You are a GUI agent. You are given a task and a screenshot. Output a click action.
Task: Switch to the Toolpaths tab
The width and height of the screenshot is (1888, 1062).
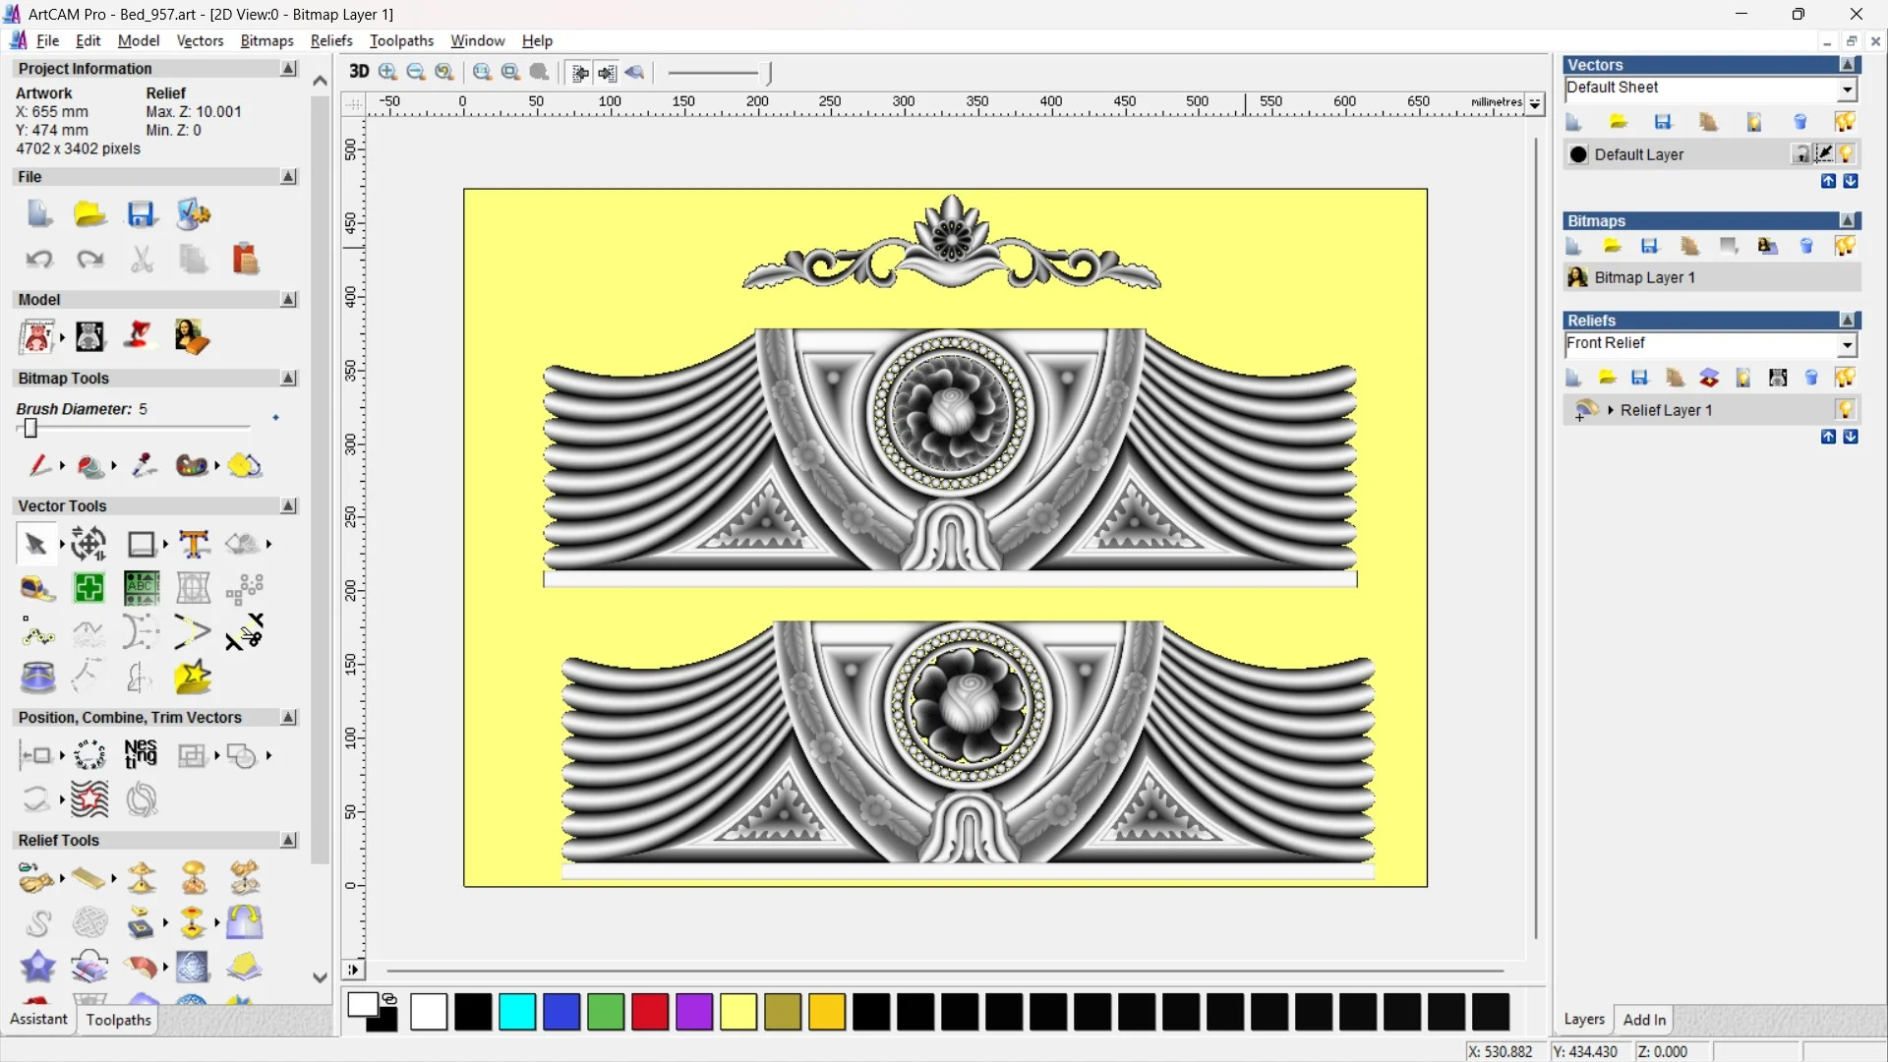coord(118,1020)
